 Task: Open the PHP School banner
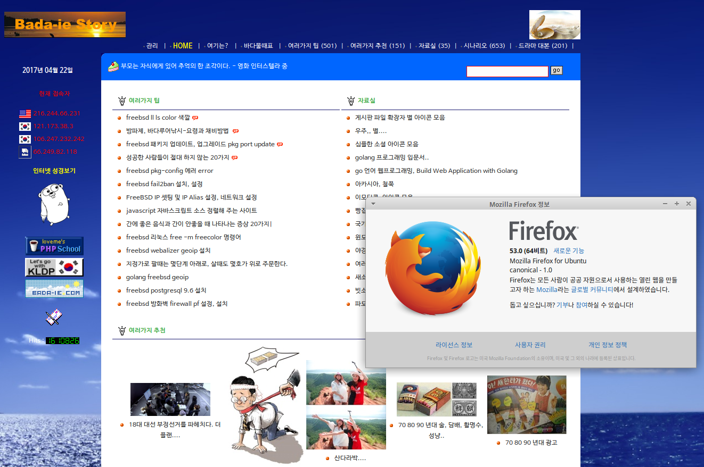pyautogui.click(x=54, y=246)
